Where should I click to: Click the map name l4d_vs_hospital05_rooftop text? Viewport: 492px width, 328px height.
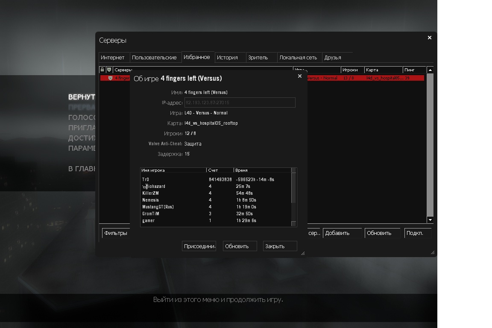[211, 123]
